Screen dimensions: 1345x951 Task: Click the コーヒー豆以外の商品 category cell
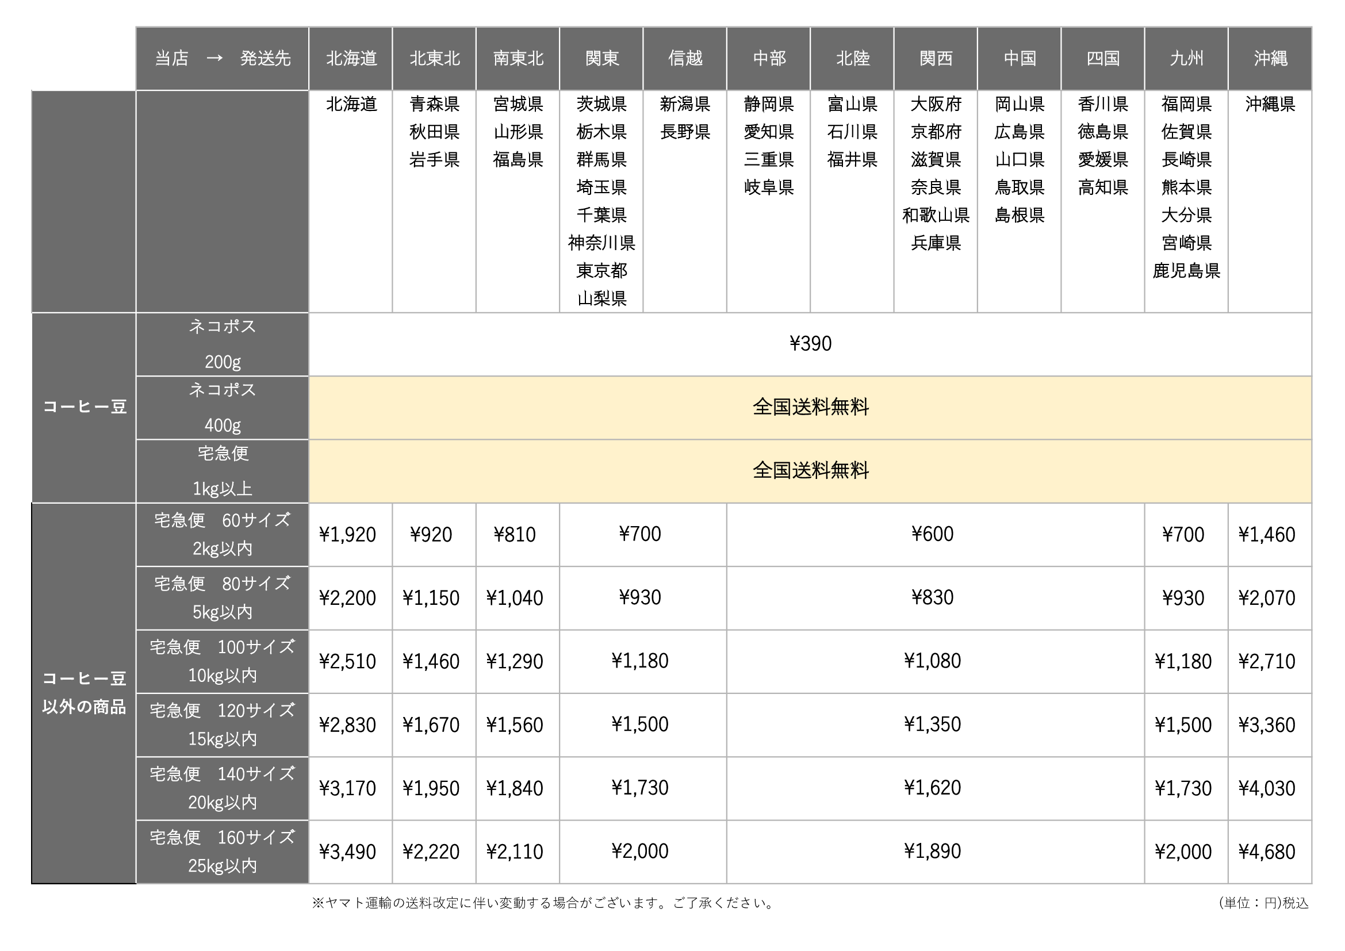(84, 693)
